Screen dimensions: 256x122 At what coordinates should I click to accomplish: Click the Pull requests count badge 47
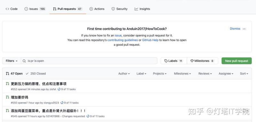tap(79, 9)
